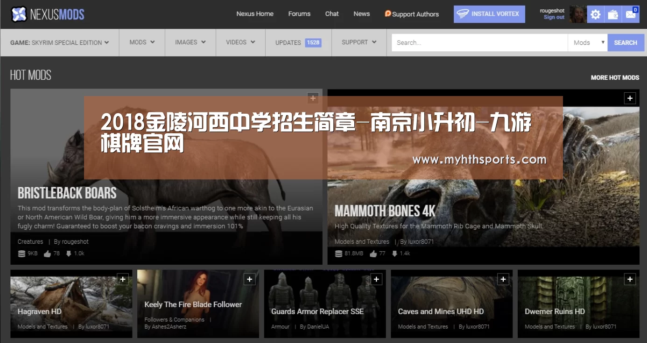
Task: Open Keely The Fire Blade Follower mod
Action: pyautogui.click(x=193, y=304)
